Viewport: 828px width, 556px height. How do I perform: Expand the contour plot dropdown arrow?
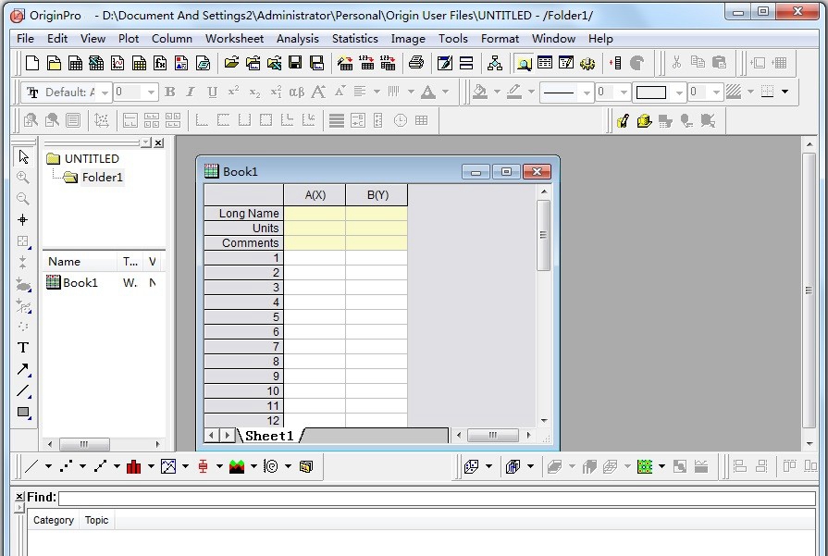(x=661, y=466)
